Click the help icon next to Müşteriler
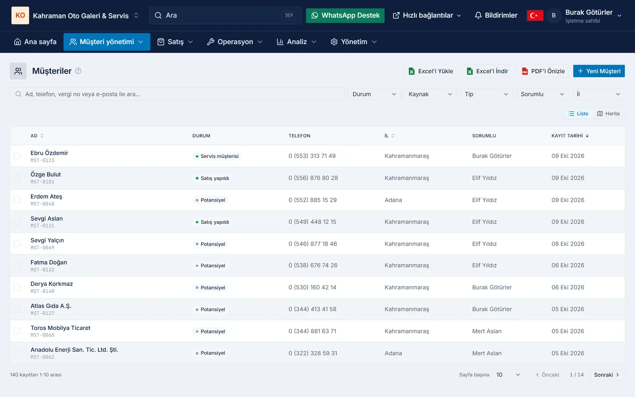Viewport: 635px width, 397px height. click(78, 71)
